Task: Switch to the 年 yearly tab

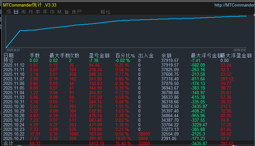Action: tap(45, 12)
